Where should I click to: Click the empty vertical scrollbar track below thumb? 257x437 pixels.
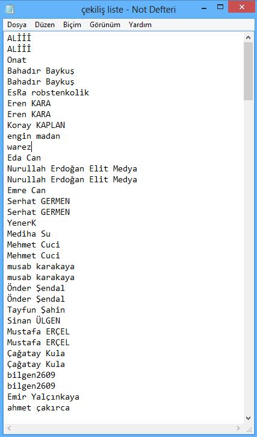pos(249,257)
